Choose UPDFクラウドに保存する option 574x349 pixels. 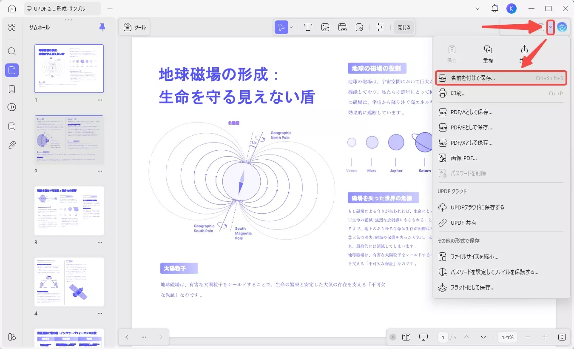click(x=476, y=207)
